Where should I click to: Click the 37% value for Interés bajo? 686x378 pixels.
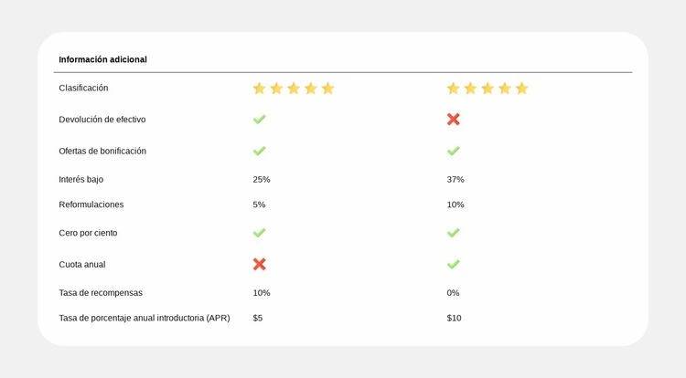[x=456, y=179]
